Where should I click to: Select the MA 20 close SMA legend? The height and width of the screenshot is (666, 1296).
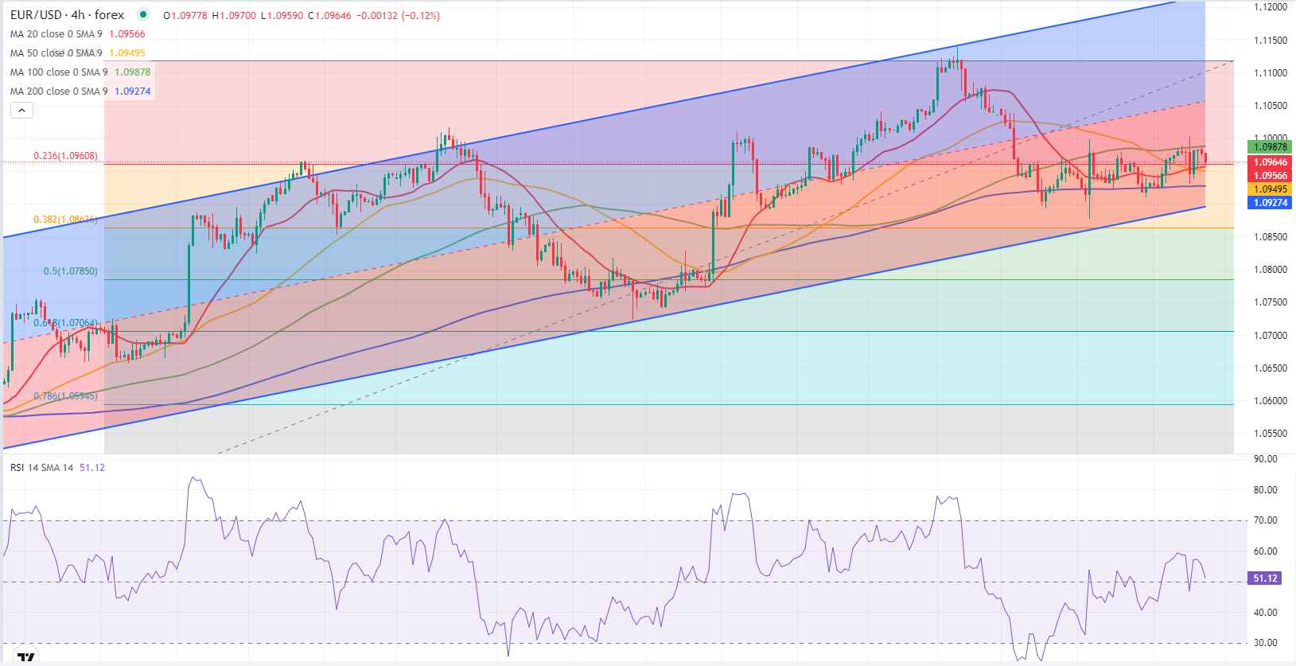coord(56,34)
